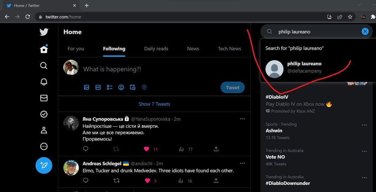Open Яна Супоровська's avatar
Image resolution: width=376 pixels, height=192 pixels.
(x=71, y=123)
